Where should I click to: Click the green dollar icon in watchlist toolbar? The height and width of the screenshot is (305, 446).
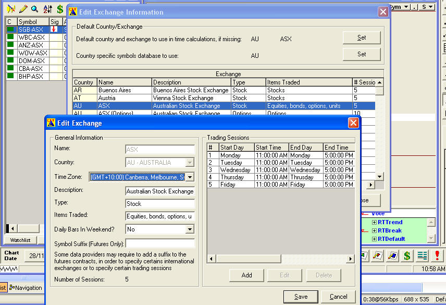click(60, 9)
